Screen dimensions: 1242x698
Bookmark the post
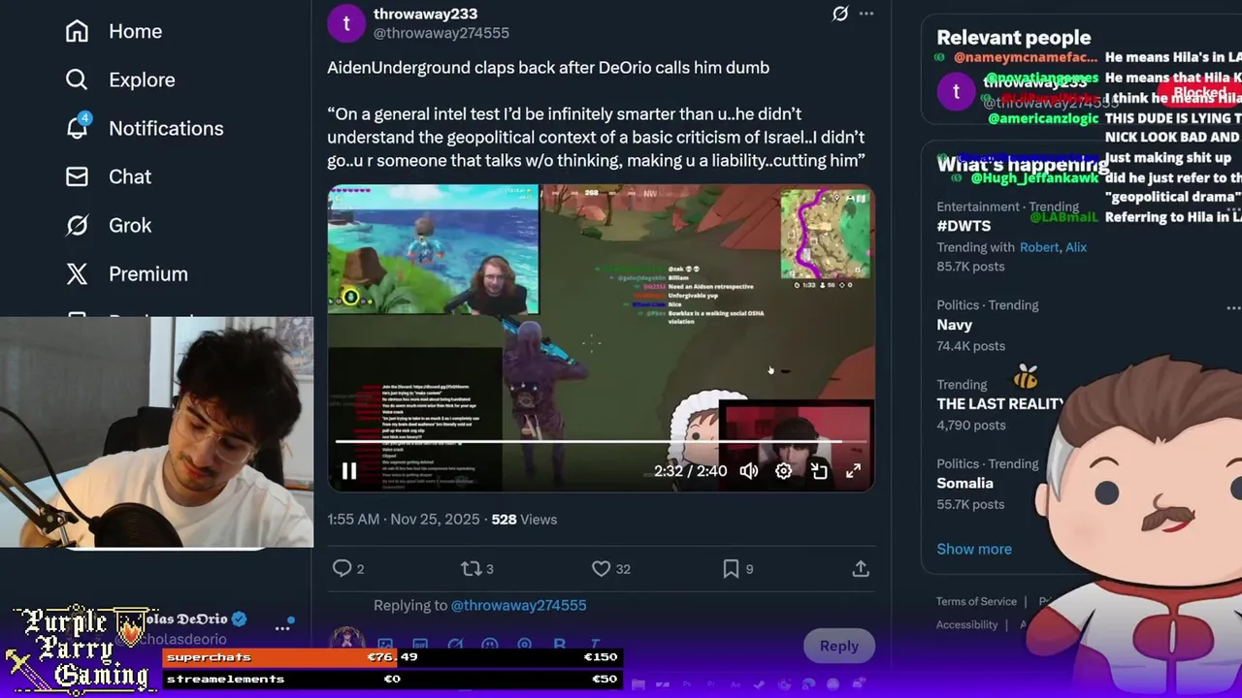731,569
